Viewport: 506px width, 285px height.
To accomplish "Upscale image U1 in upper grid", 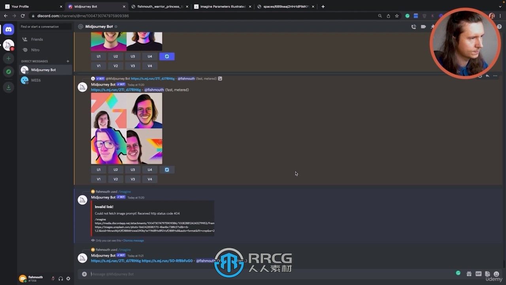I will (98, 56).
